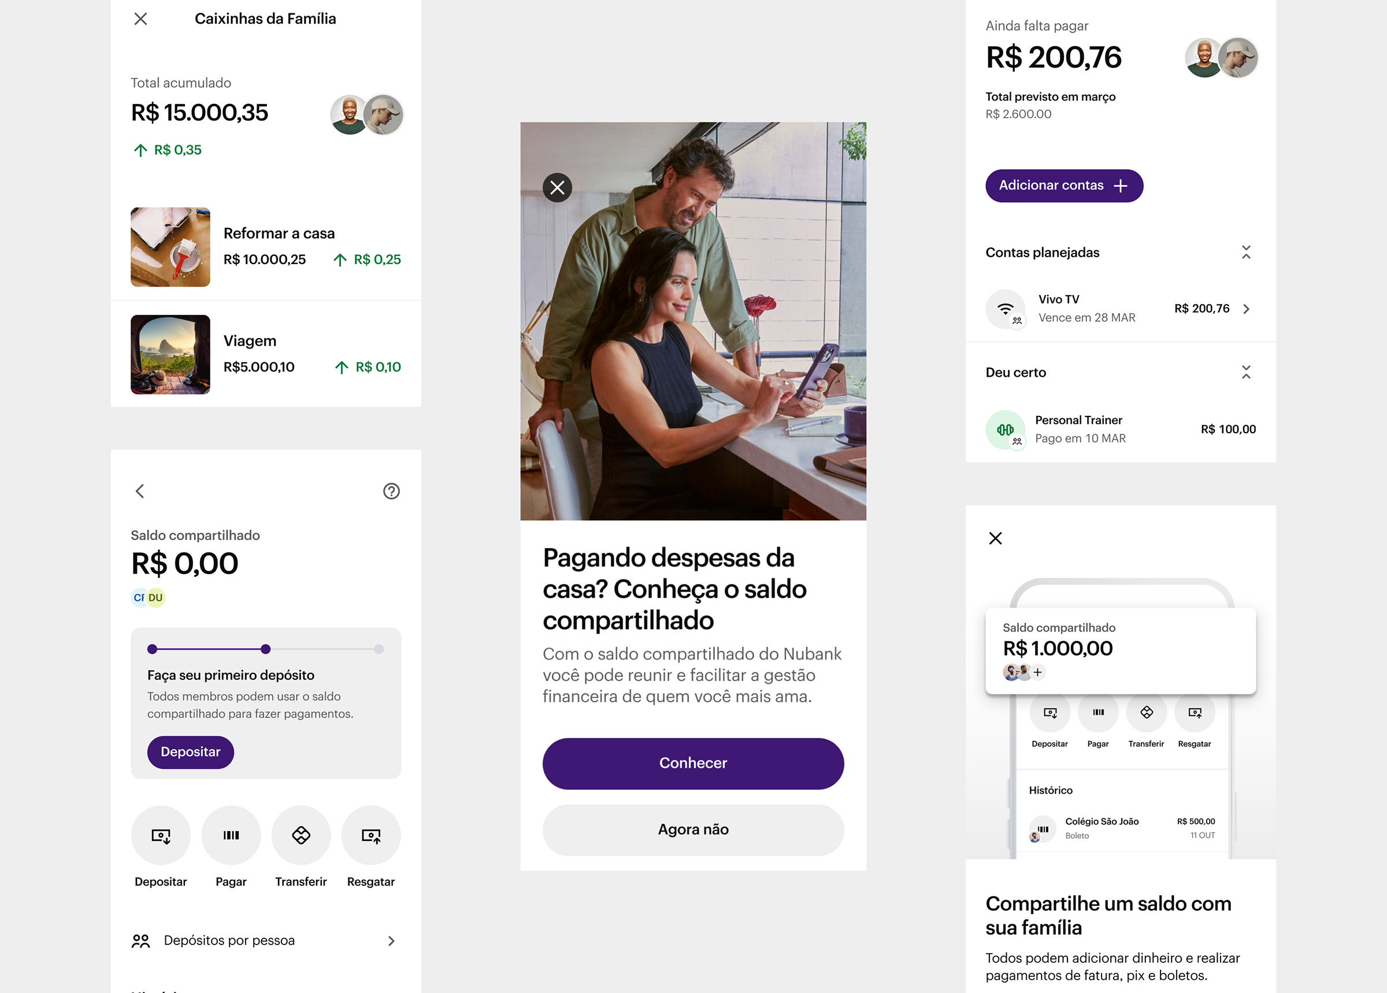The width and height of the screenshot is (1387, 993).
Task: Collapse the Deu certo section
Action: (x=1246, y=373)
